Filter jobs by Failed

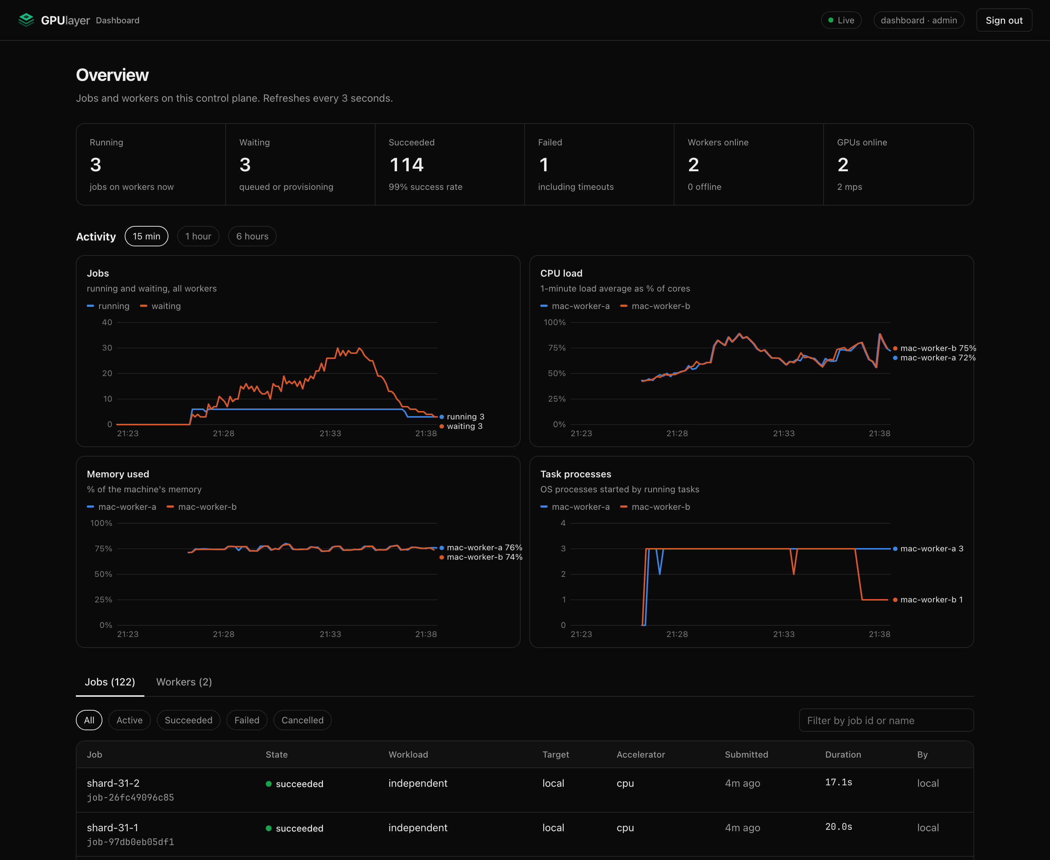247,720
